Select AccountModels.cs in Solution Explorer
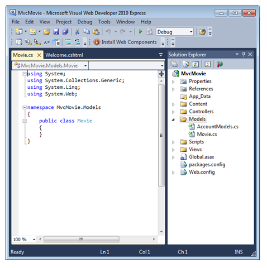This screenshot has width=267, height=268. click(217, 127)
